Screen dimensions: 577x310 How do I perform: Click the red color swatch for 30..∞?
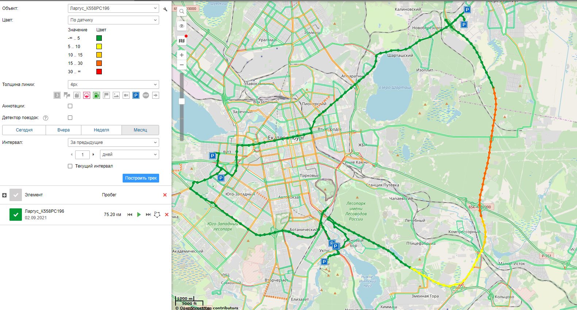tap(99, 72)
